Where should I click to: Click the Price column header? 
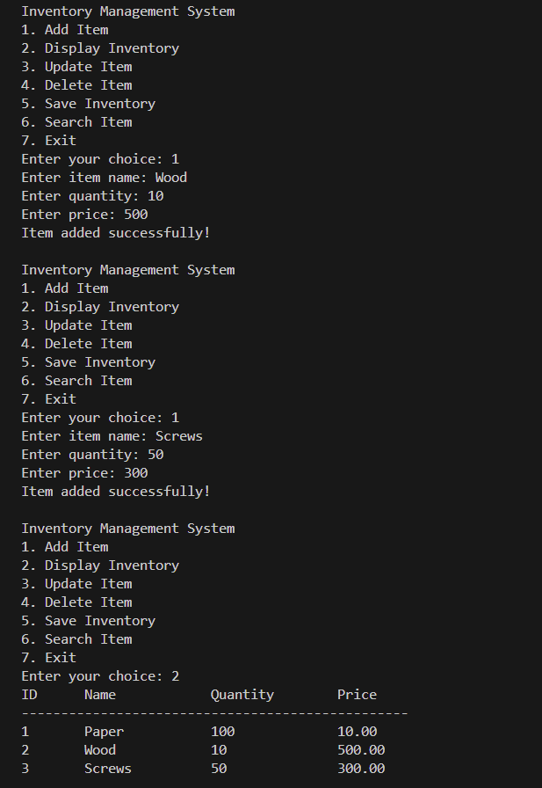pyautogui.click(x=357, y=695)
